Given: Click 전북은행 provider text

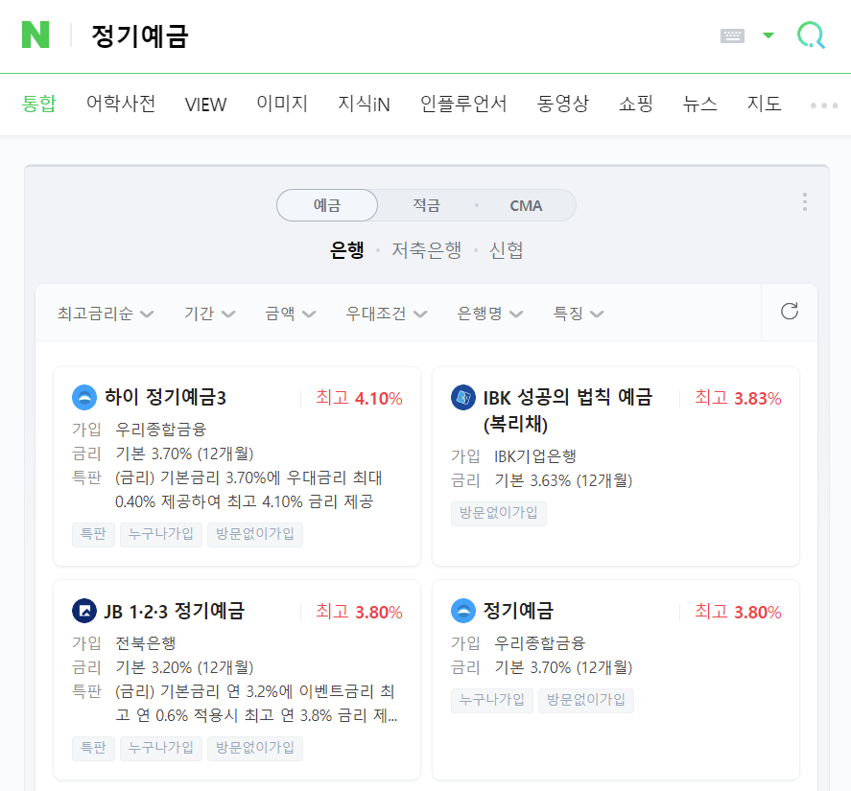Looking at the screenshot, I should pos(146,643).
